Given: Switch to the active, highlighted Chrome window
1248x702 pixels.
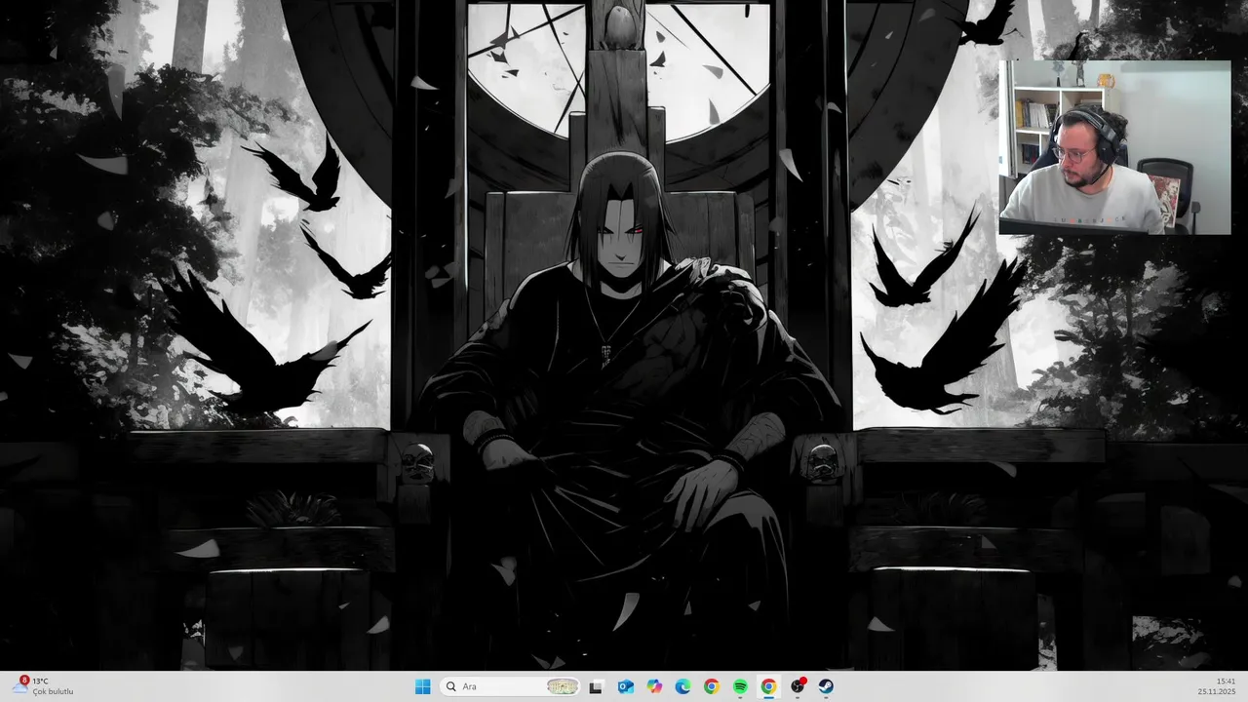Looking at the screenshot, I should pos(768,686).
